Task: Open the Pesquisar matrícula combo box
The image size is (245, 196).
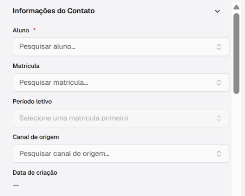Action: point(121,83)
